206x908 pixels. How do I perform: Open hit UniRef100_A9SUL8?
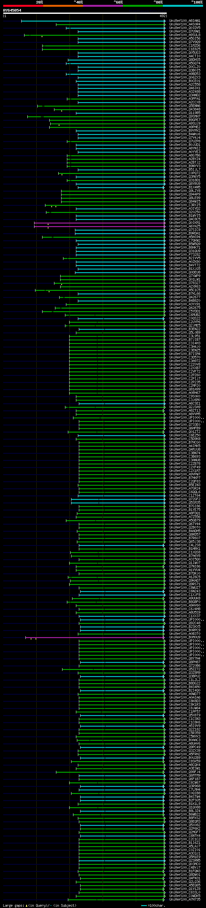point(184,35)
